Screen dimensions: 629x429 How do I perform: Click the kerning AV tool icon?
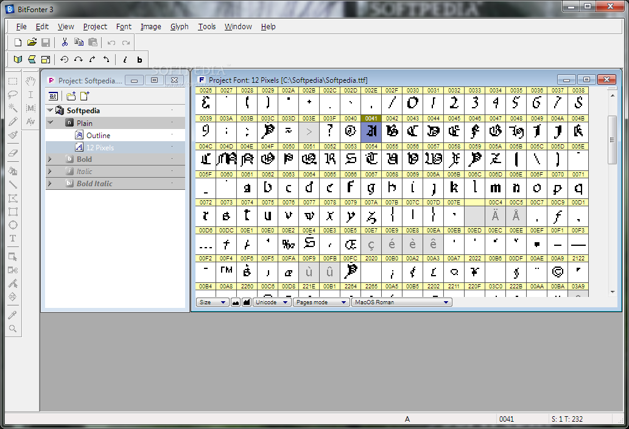[x=30, y=122]
